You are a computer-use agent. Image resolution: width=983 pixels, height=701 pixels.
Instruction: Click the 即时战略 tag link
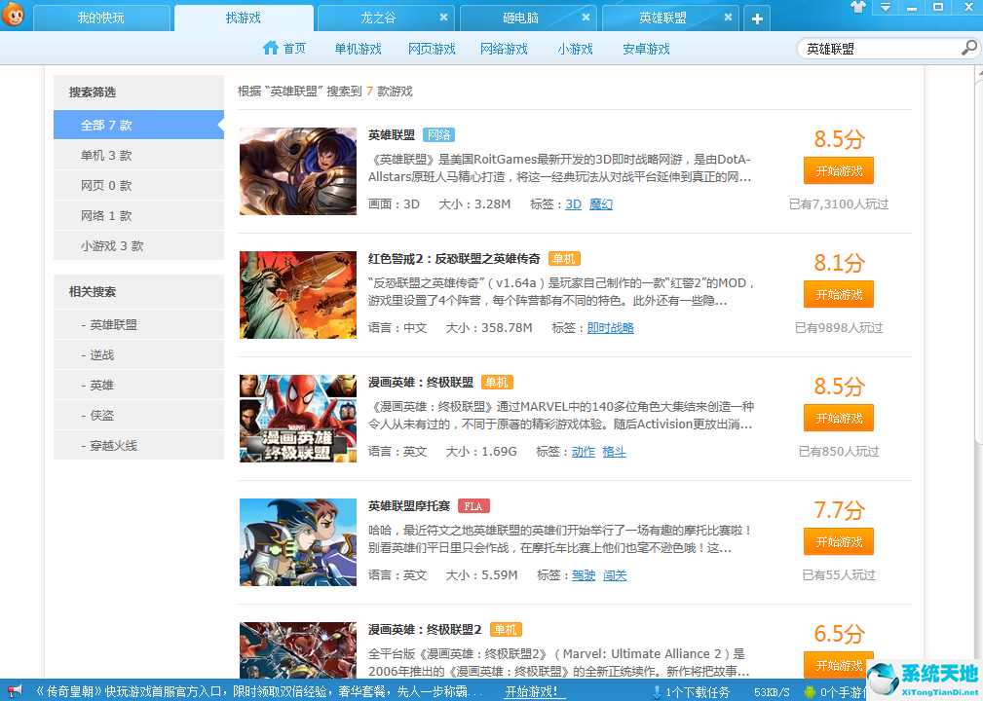pos(611,328)
